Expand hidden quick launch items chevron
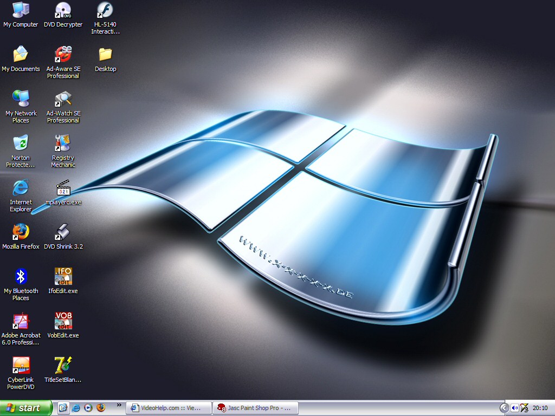Viewport: 555px width, 416px height. [x=119, y=405]
